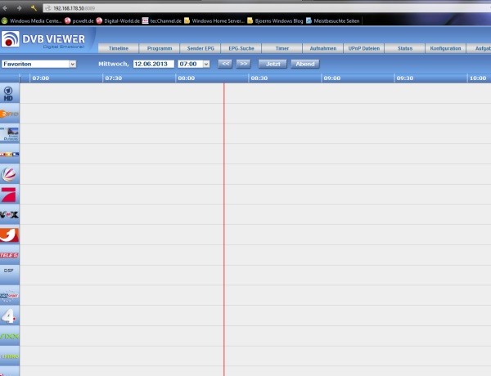Jump back with the << button
Screen dimensions: 491x376
(225, 64)
